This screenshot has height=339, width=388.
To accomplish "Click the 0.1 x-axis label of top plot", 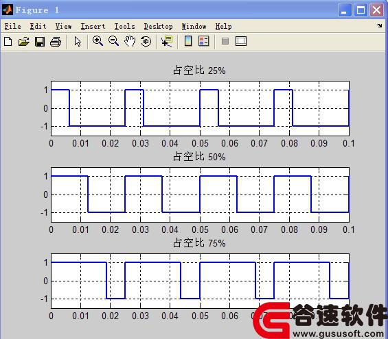I will click(x=349, y=143).
